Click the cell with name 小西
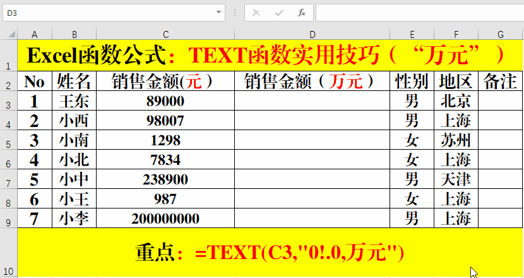This screenshot has width=524, height=278. 74,121
